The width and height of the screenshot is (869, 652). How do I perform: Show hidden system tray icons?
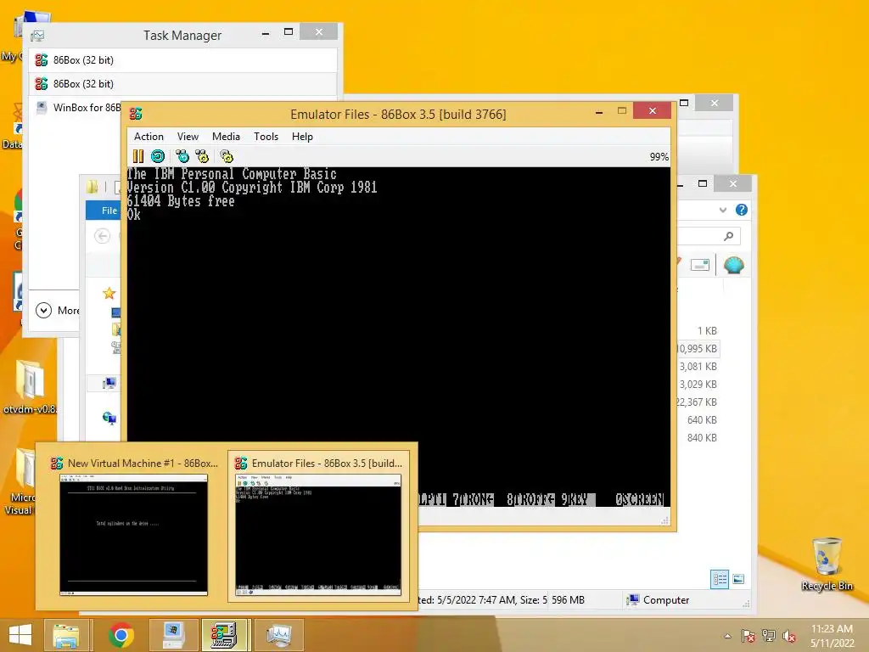pos(727,636)
